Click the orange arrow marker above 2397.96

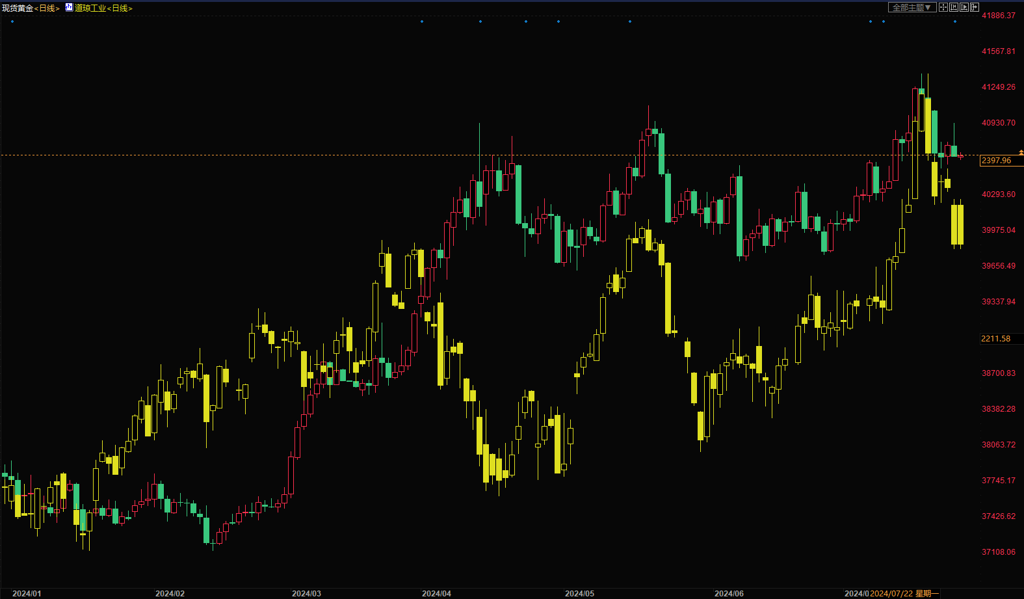pos(1021,152)
